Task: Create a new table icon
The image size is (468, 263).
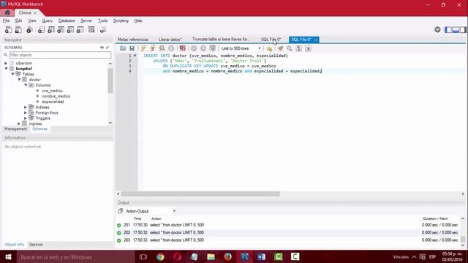Action: 51,29
